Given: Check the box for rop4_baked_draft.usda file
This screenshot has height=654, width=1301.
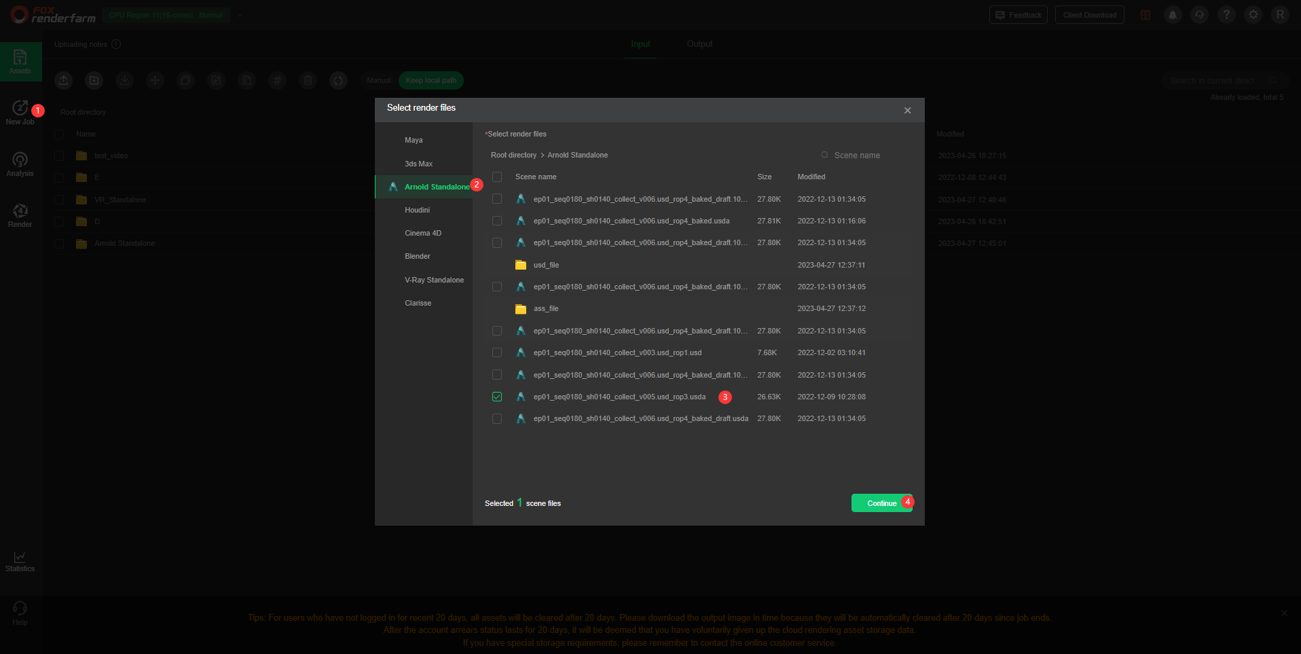Looking at the screenshot, I should [x=497, y=418].
